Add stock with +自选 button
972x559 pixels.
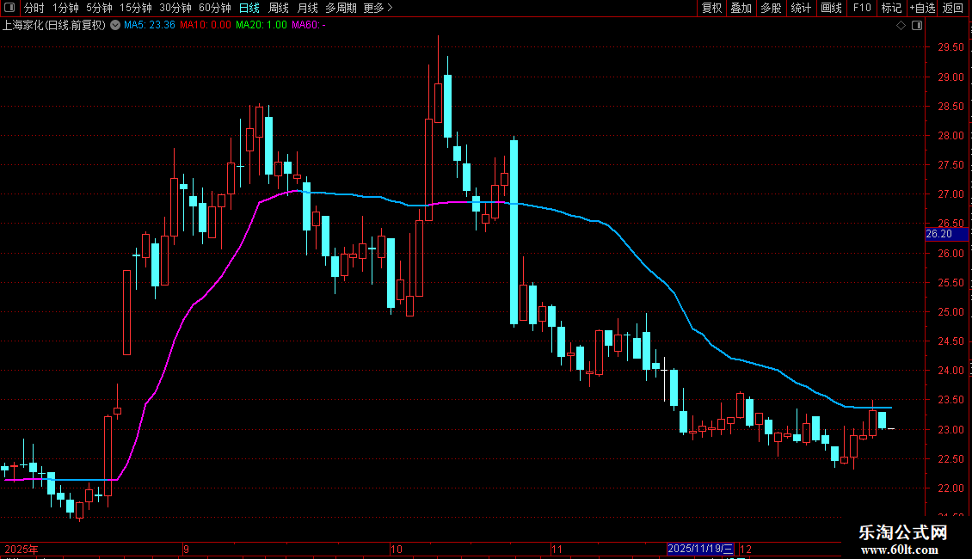(922, 8)
